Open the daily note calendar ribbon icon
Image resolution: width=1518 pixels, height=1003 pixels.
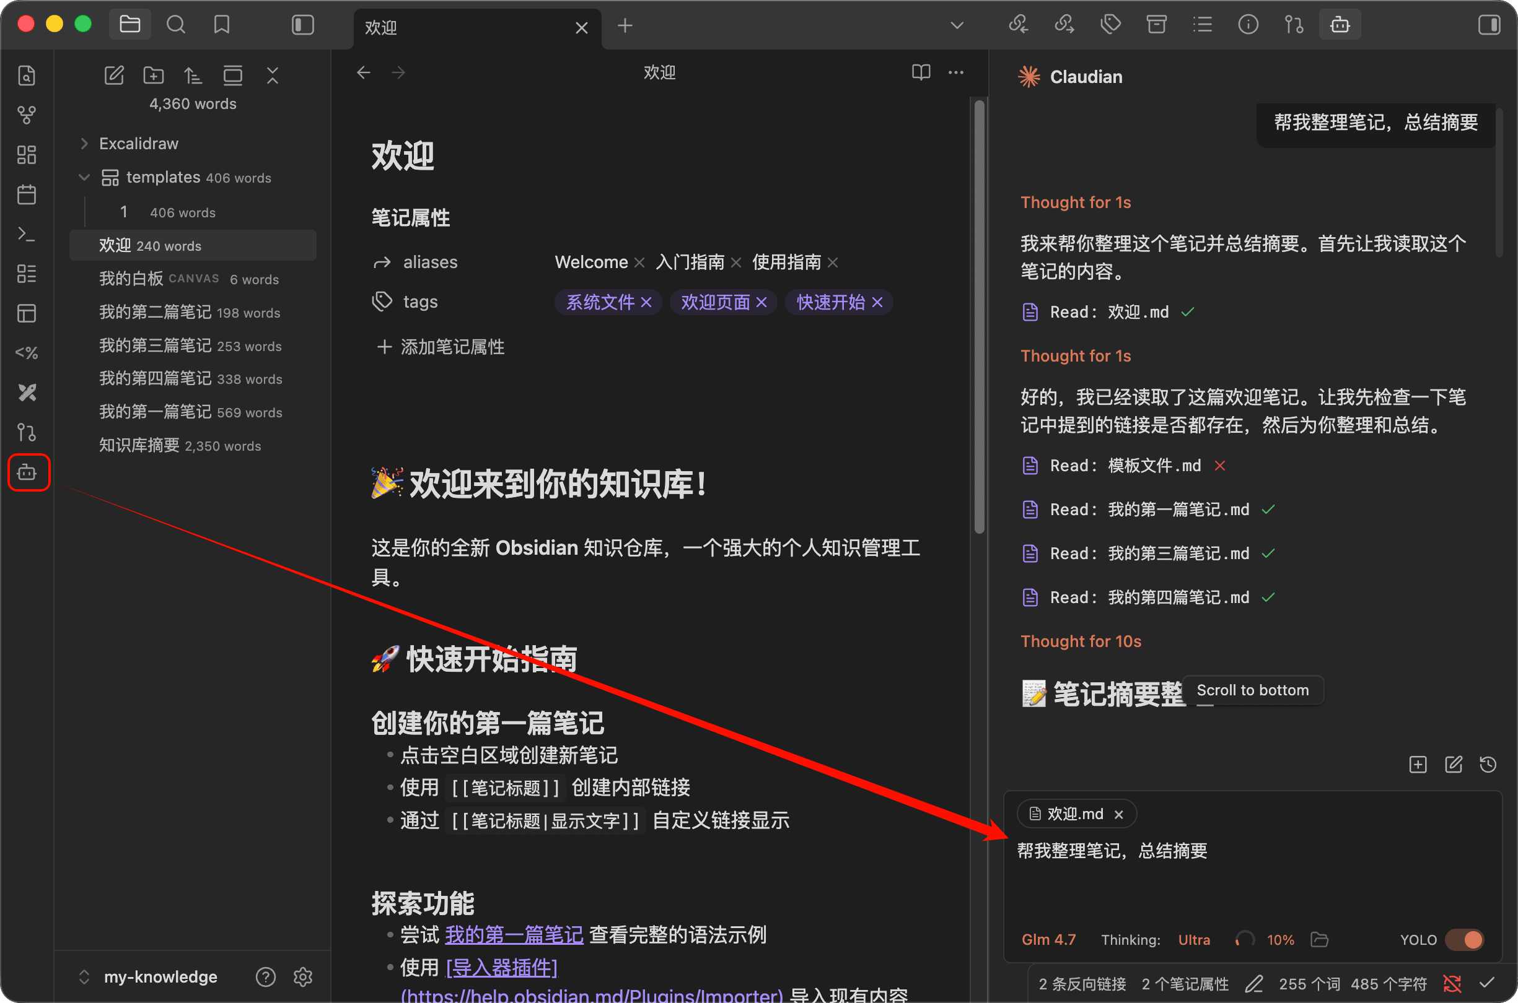click(x=26, y=194)
